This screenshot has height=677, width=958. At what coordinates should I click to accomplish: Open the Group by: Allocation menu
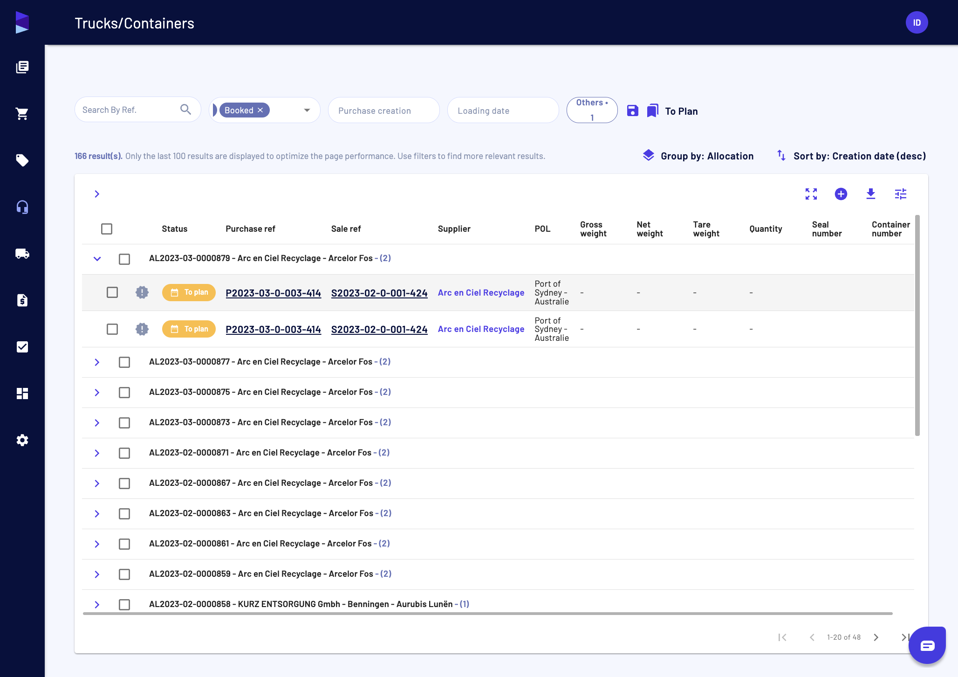coord(698,156)
